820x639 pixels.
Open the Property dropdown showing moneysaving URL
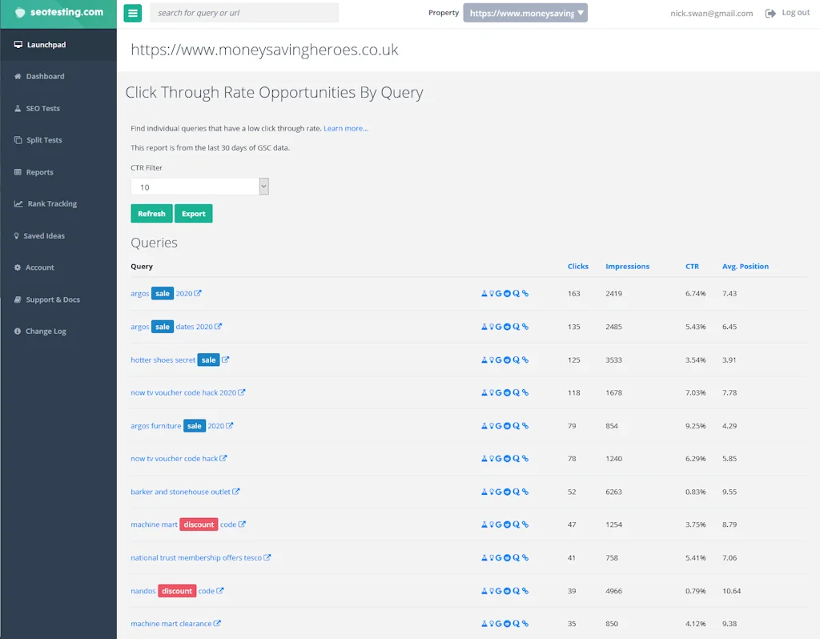tap(525, 13)
